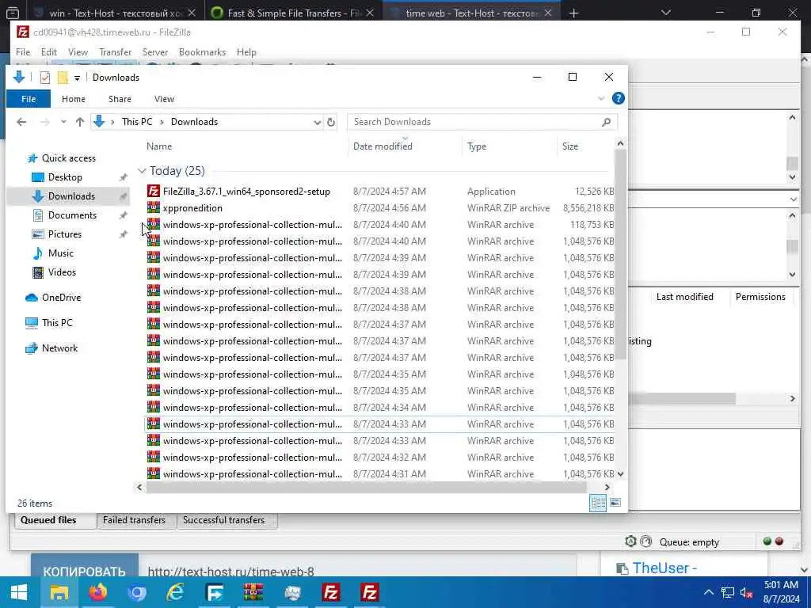811x608 pixels.
Task: Select Network in navigation pane
Action: tap(59, 348)
